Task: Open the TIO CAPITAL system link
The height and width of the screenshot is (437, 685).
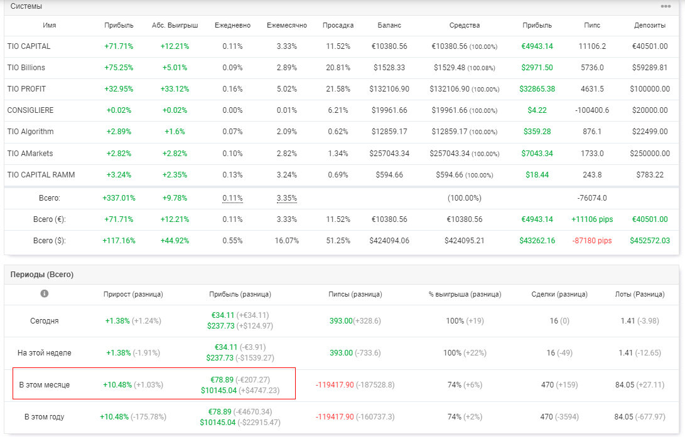Action: [29, 46]
